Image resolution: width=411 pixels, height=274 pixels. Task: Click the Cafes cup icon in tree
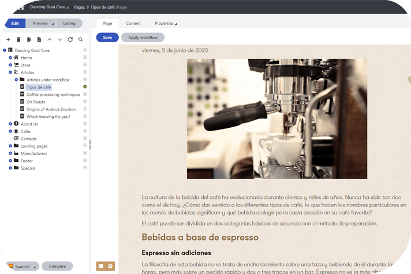click(x=16, y=131)
